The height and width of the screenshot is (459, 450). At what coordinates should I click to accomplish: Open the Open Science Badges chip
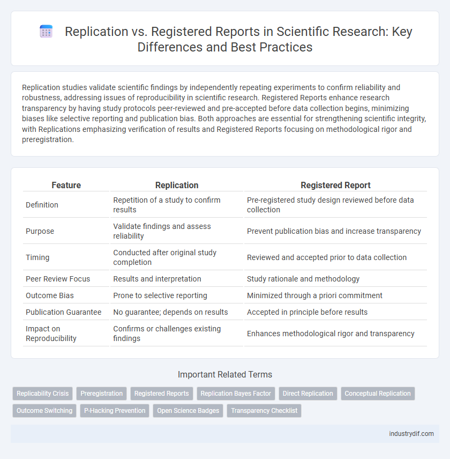(187, 411)
